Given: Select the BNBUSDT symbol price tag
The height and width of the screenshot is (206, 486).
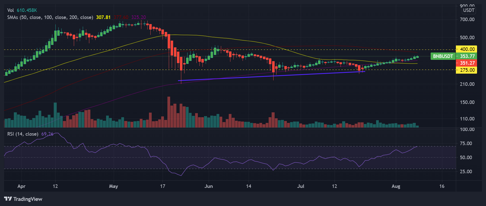Looking at the screenshot, I should (443, 56).
